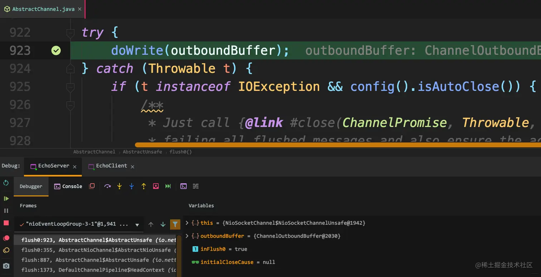This screenshot has height=277, width=541.
Task: Click the Trace Current Stream Chain icon
Action: tap(196, 186)
